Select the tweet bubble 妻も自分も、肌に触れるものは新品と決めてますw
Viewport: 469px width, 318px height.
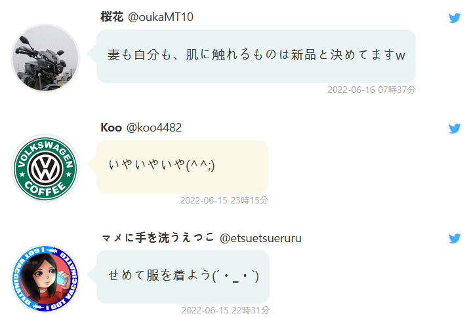click(x=256, y=56)
